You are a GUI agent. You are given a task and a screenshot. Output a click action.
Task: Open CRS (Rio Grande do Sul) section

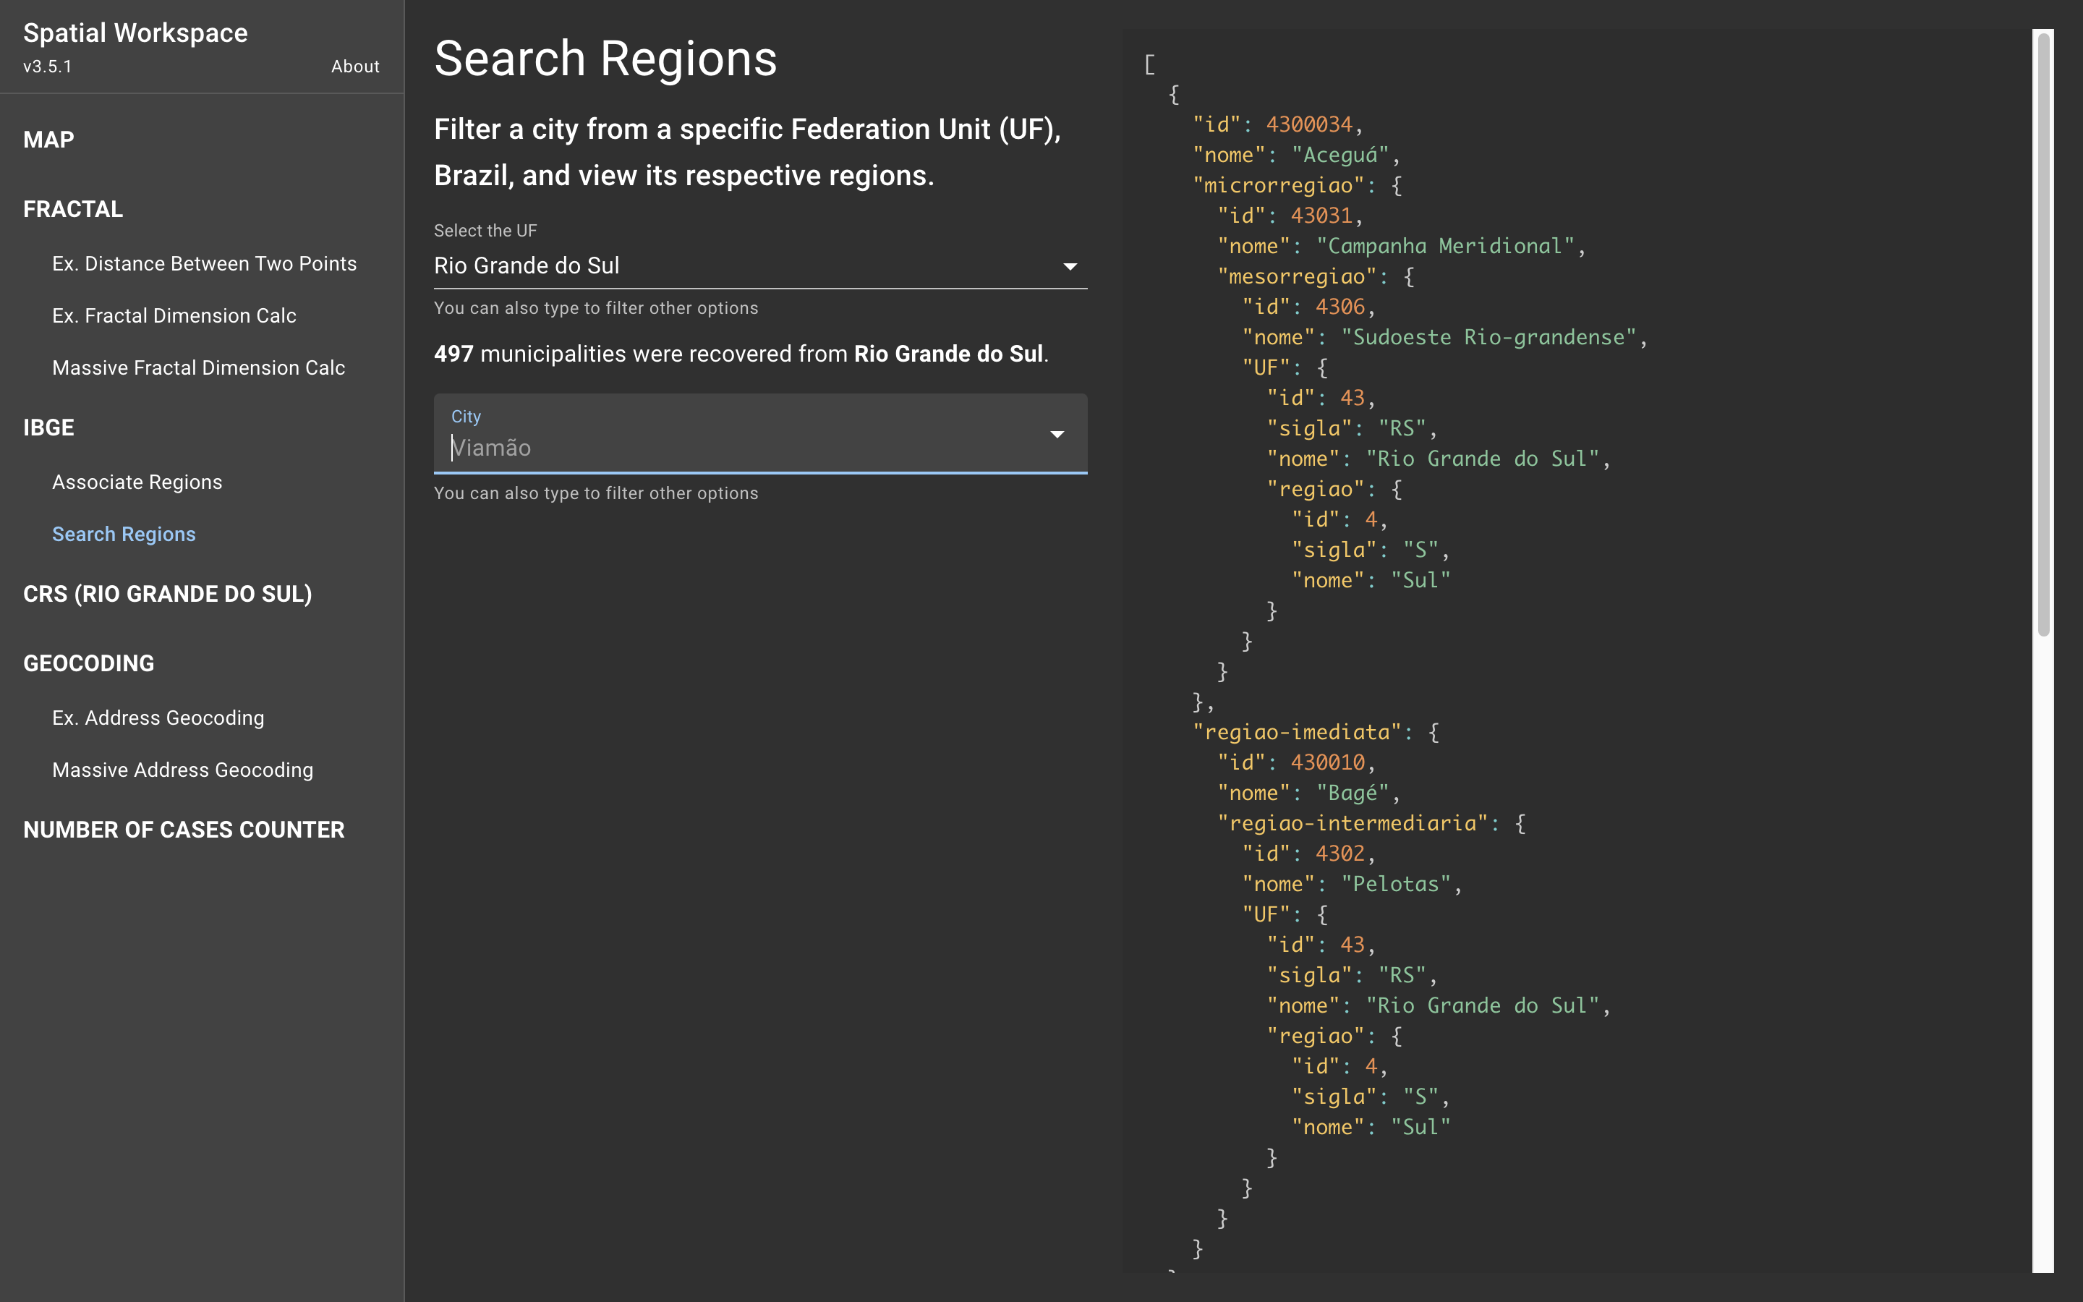(168, 594)
